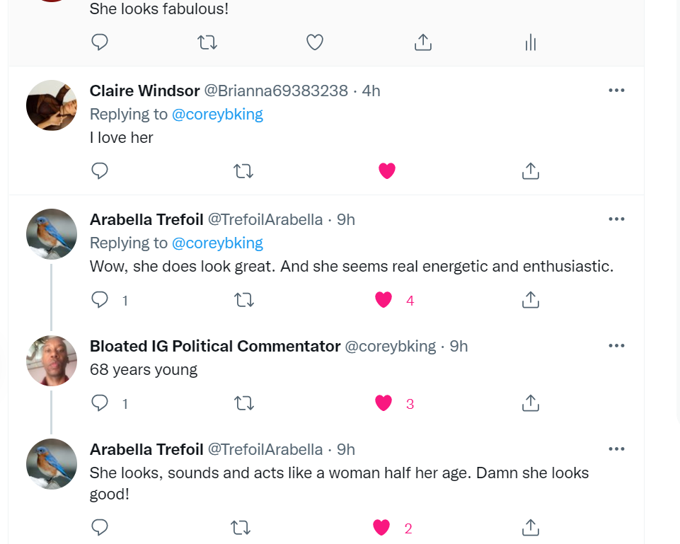Open Bloated IG Political Commentator's avatar
Viewport: 680px width, 544px height.
[x=52, y=361]
